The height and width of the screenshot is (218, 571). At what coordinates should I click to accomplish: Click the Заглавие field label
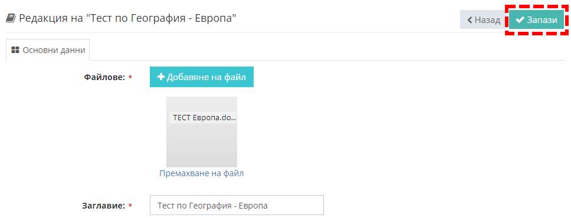tap(104, 206)
